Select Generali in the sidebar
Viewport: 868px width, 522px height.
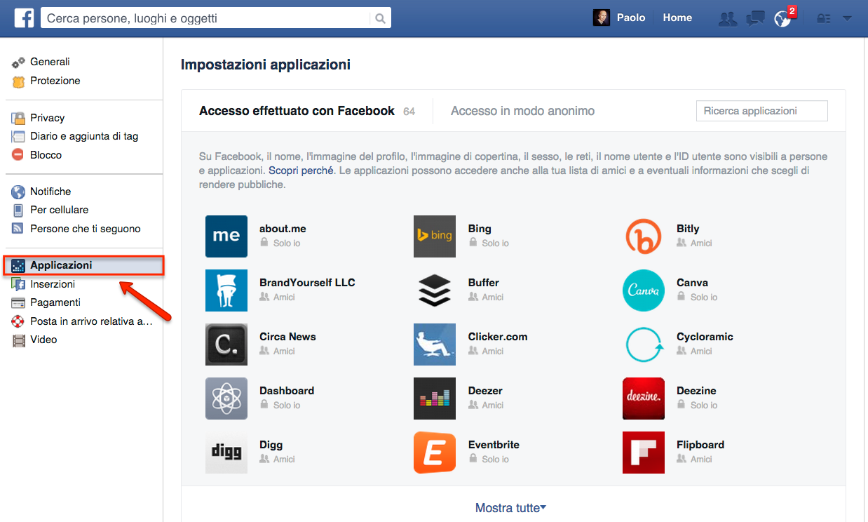point(50,62)
